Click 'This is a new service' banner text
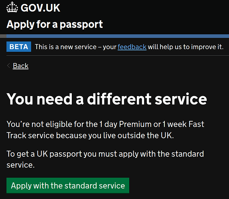 click(x=66, y=47)
